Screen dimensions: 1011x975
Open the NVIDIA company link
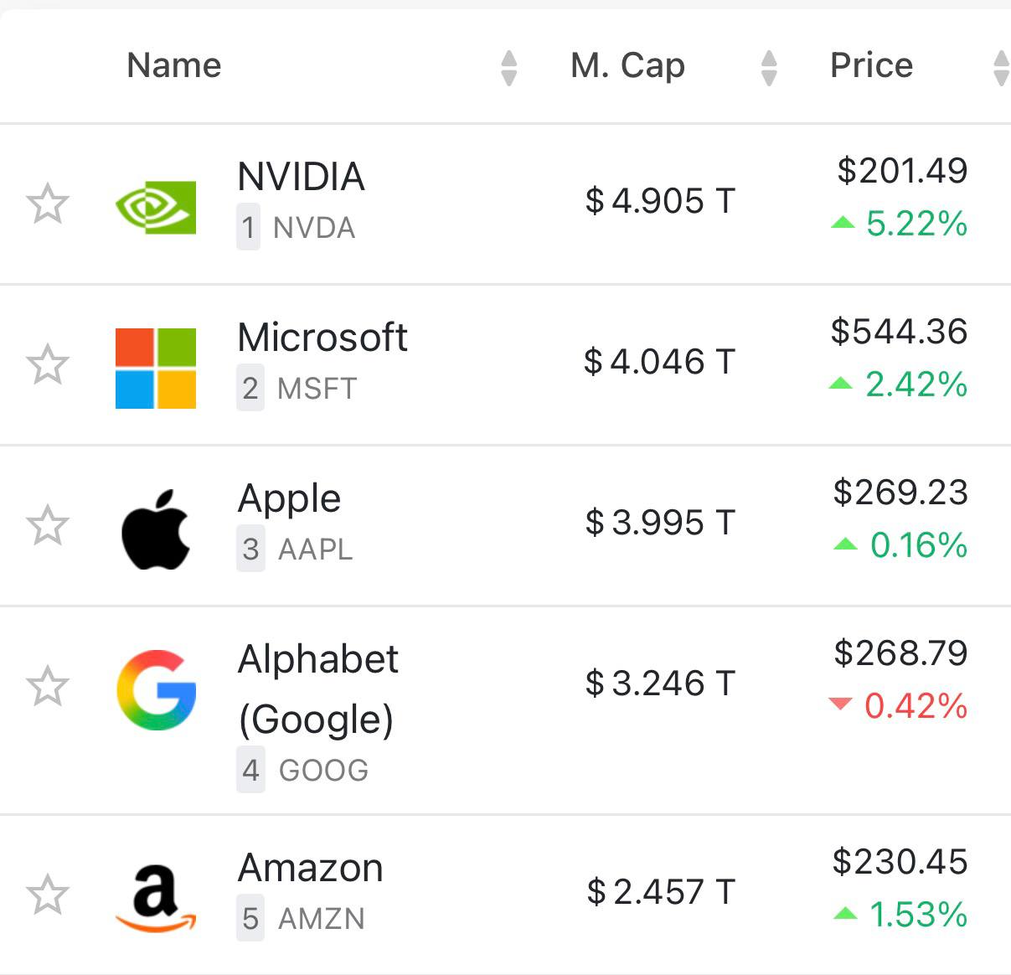pos(301,177)
